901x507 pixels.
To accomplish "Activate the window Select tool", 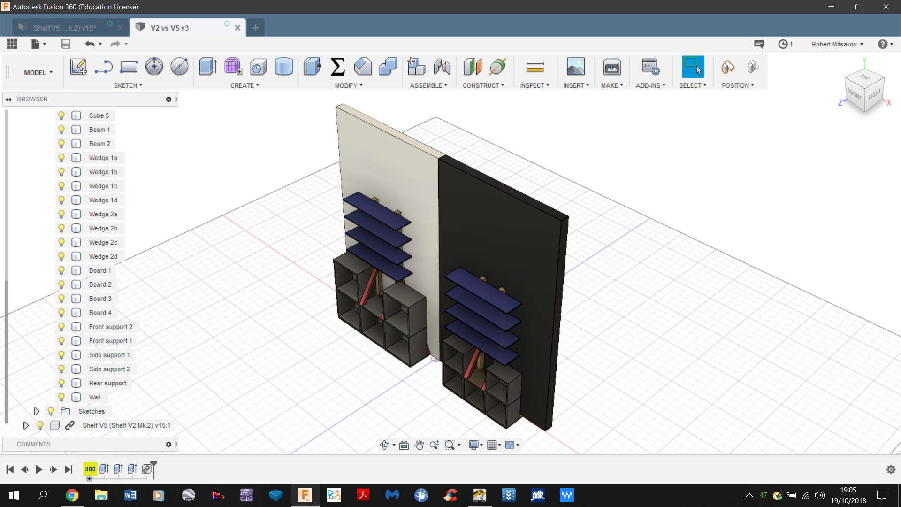I will coord(693,67).
